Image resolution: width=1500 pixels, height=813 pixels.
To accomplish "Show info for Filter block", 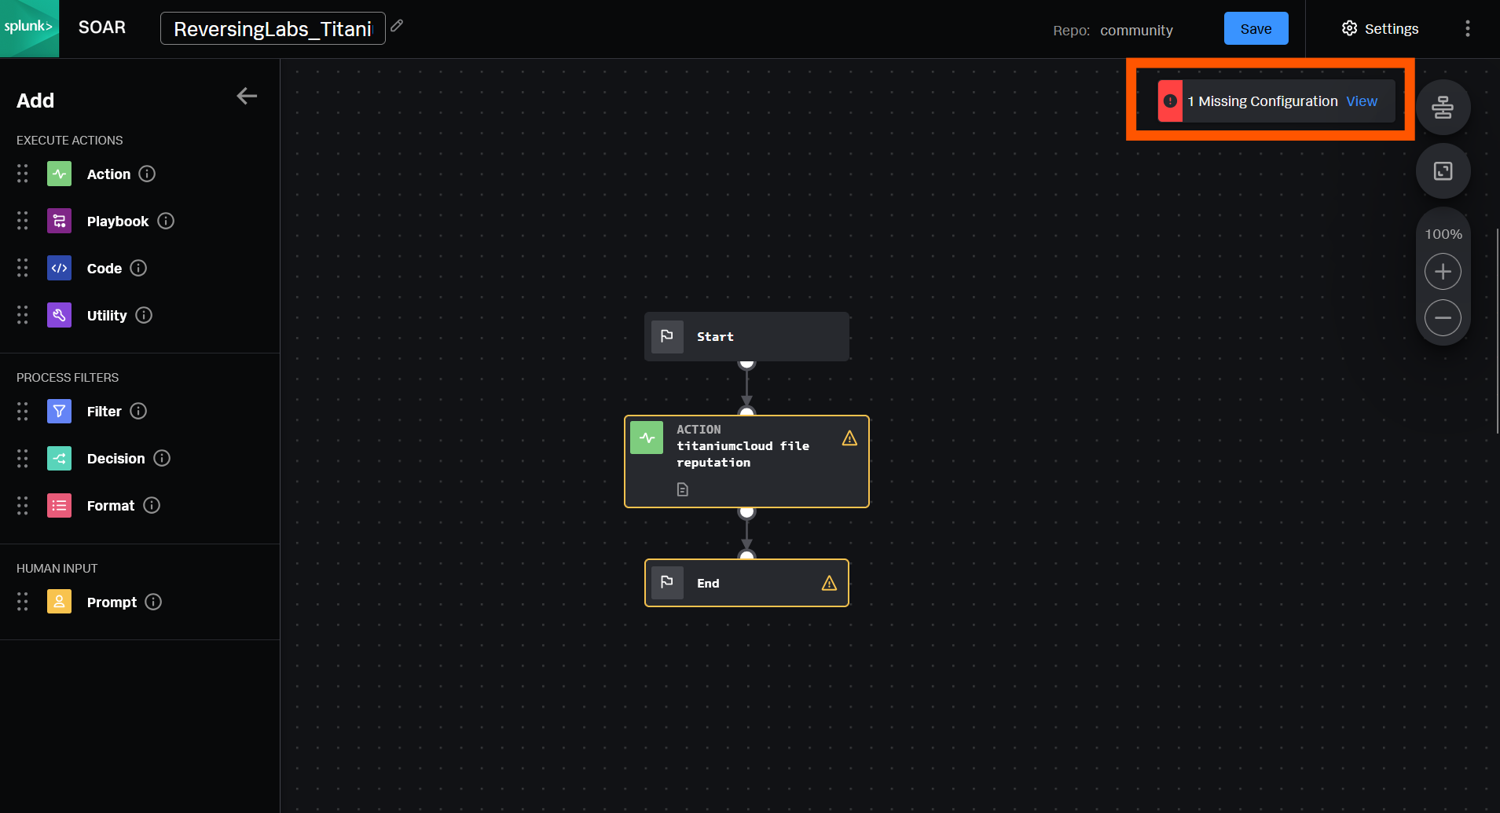I will 138,411.
